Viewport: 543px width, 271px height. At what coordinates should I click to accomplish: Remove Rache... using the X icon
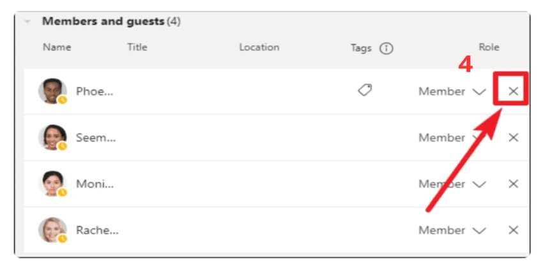click(513, 230)
